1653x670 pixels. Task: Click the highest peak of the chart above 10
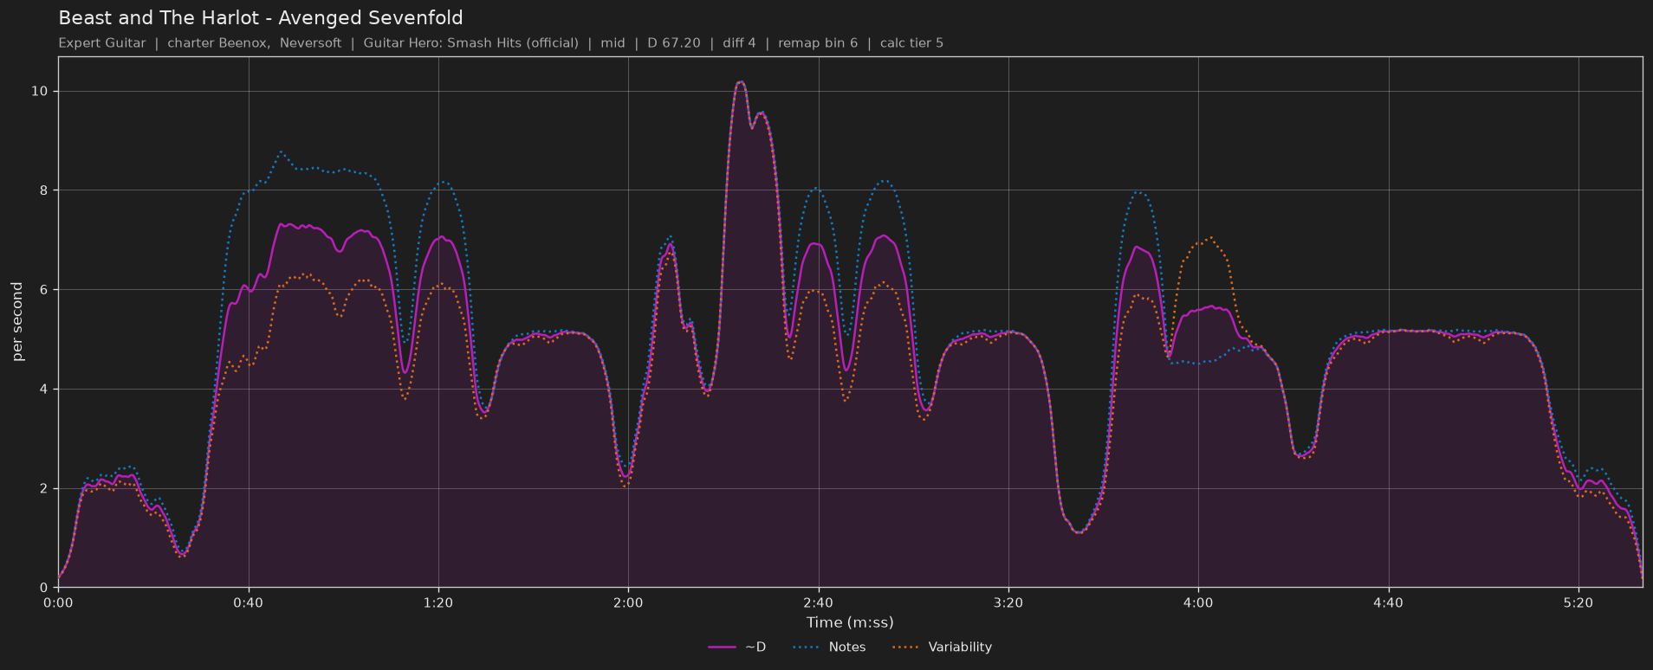[x=740, y=82]
